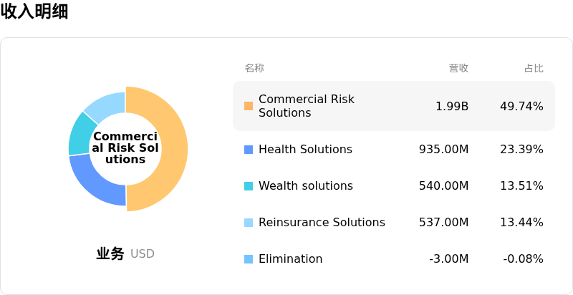Viewport: 573px width, 295px height.
Task: Click the 名称 column header
Action: pos(254,68)
